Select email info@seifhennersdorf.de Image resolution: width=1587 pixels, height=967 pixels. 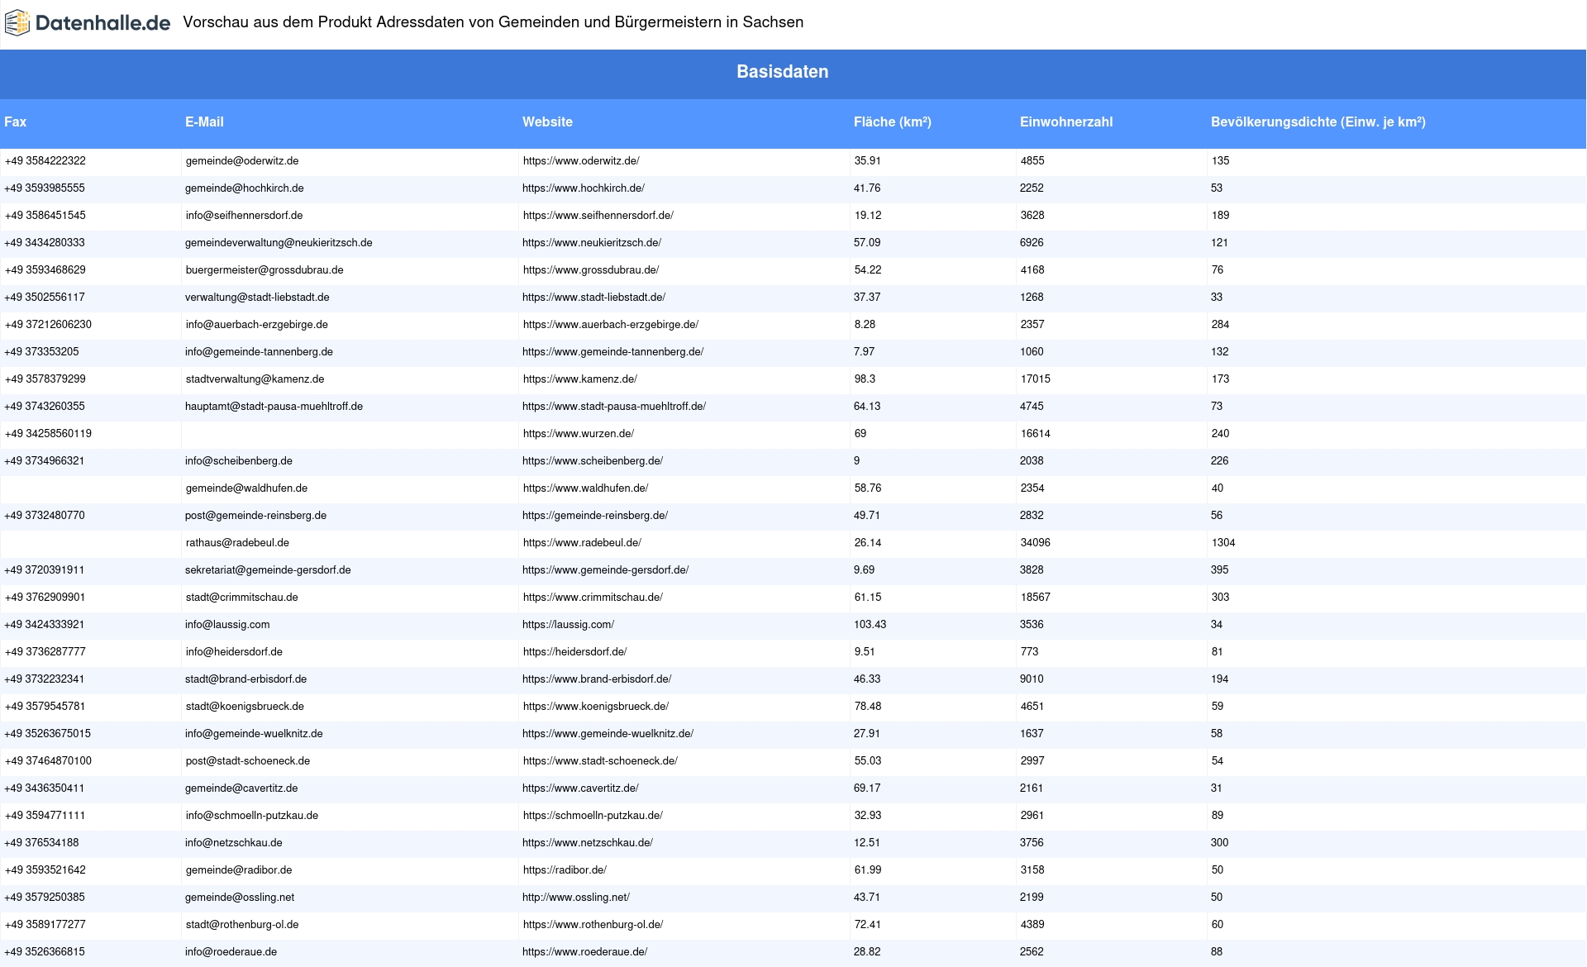[245, 216]
